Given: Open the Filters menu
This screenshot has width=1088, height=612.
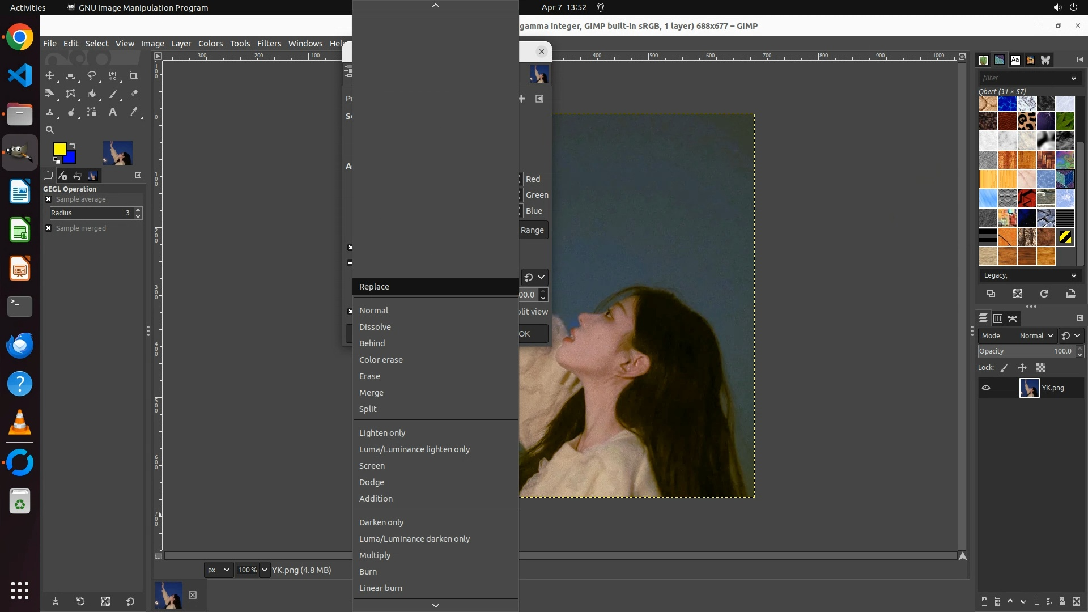Looking at the screenshot, I should click(269, 44).
